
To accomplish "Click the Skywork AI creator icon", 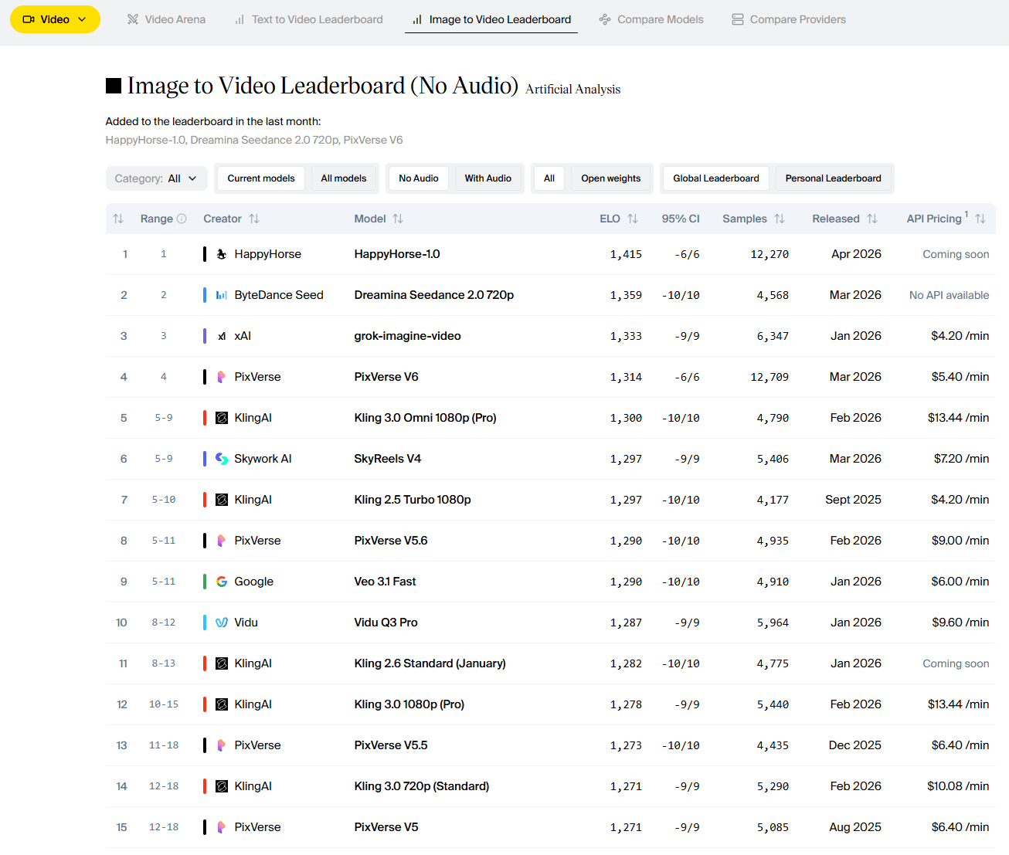I will pyautogui.click(x=221, y=458).
